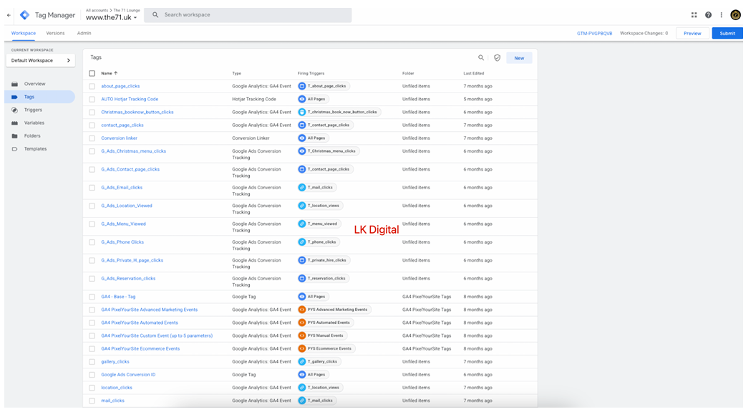This screenshot has width=746, height=410.
Task: Open the location_clicks tag link
Action: coord(117,388)
